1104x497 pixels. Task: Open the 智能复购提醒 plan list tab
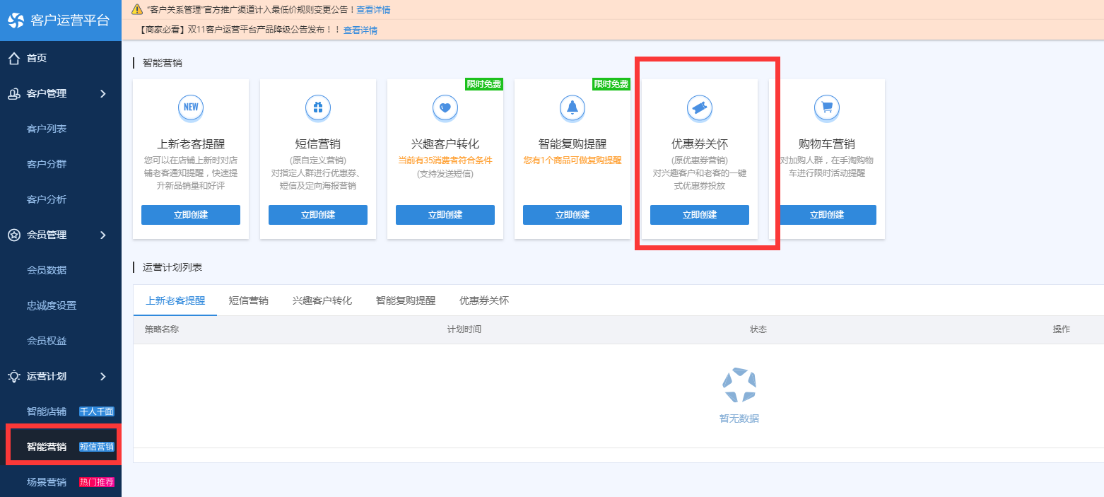point(406,300)
